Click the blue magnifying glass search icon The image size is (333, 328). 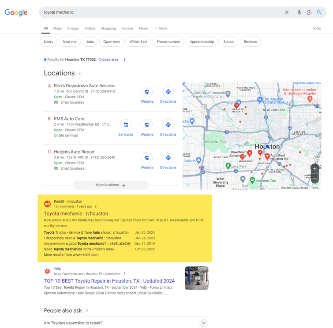(x=319, y=12)
